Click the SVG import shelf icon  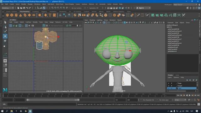[54, 15]
